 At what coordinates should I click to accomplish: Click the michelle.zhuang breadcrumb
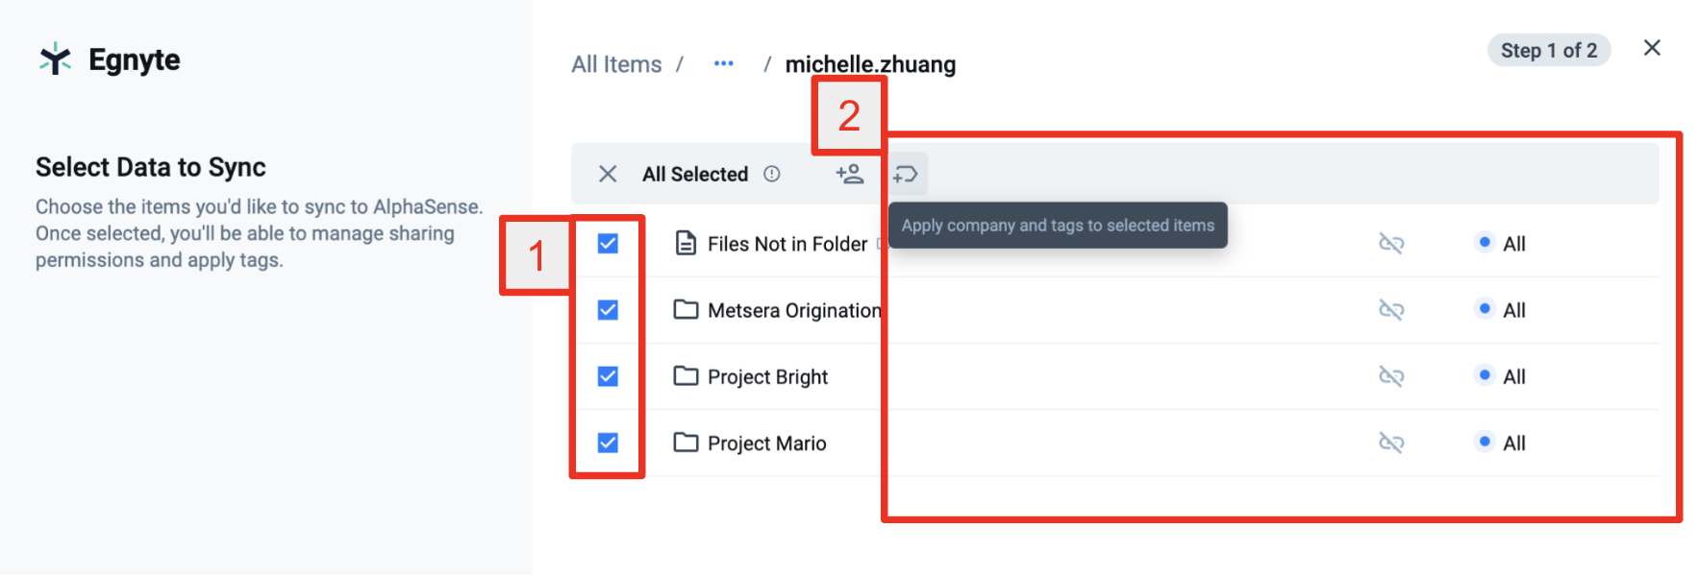click(x=870, y=64)
